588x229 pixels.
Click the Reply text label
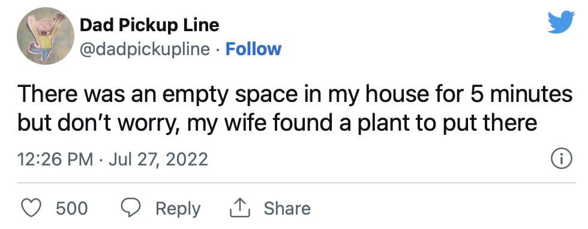click(178, 209)
